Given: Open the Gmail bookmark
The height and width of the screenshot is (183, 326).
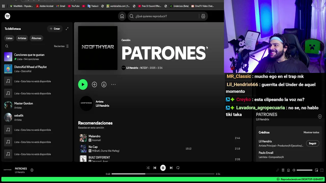Looking at the screenshot, I should [x=61, y=6].
